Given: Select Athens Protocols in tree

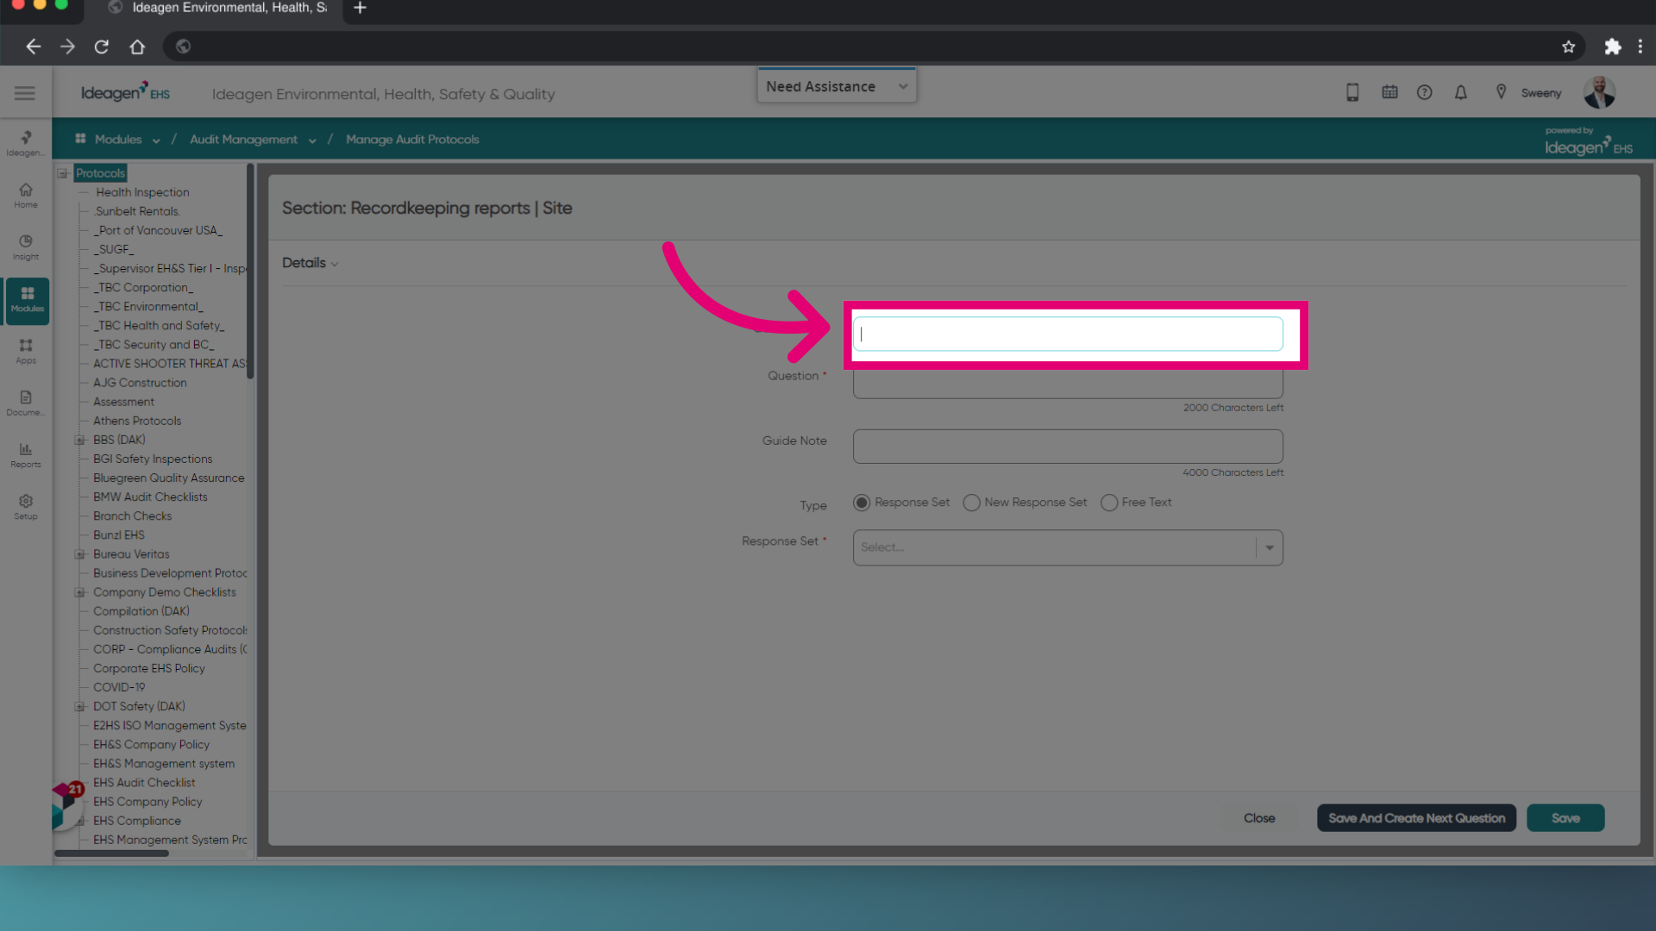Looking at the screenshot, I should pyautogui.click(x=137, y=421).
